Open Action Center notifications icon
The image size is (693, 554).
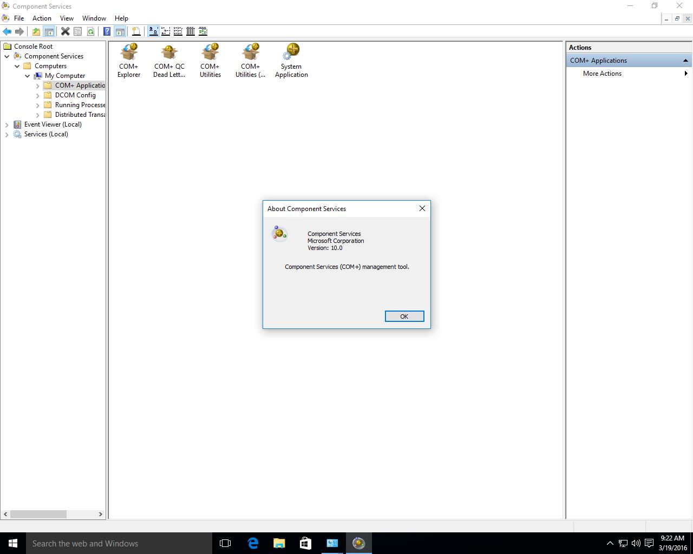click(x=649, y=543)
